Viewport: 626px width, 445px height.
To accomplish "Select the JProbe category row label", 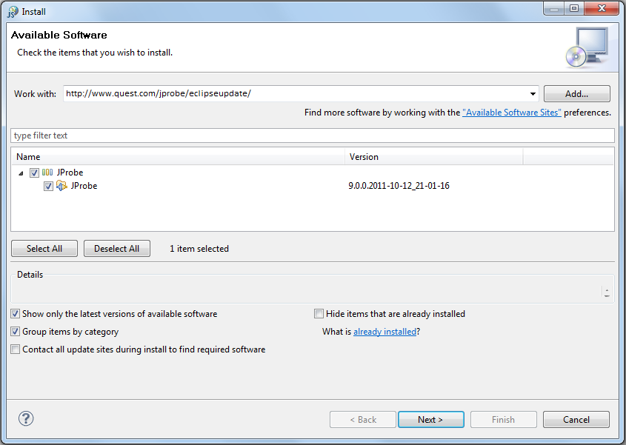I will coord(70,173).
